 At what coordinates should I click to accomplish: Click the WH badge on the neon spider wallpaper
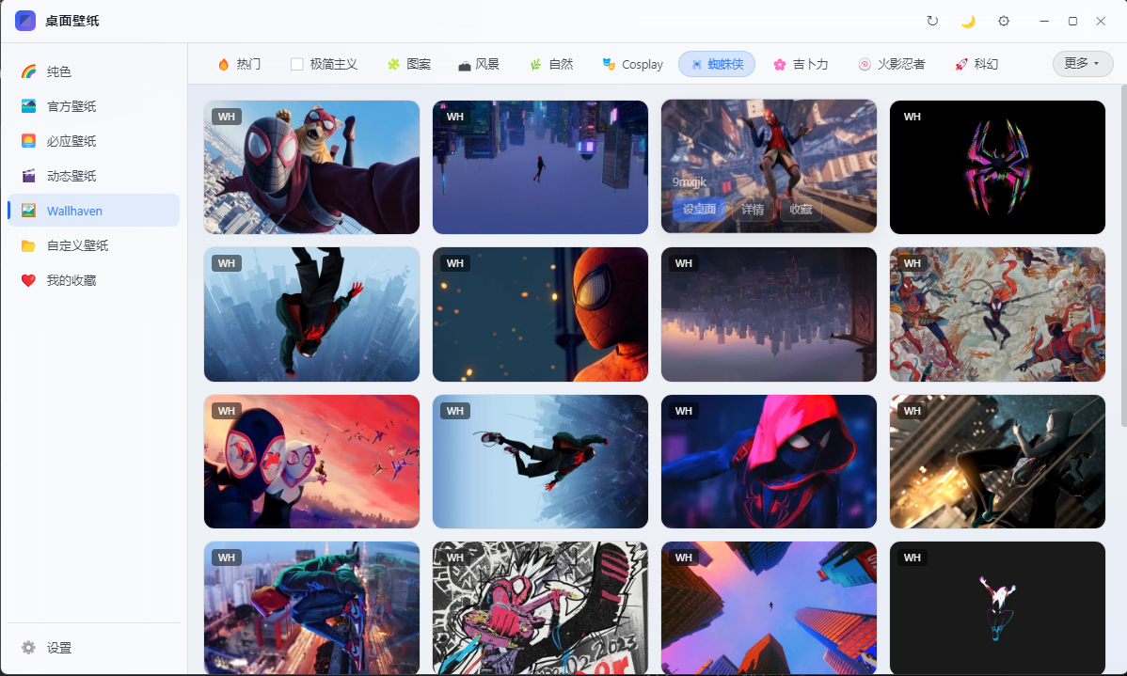pos(913,117)
